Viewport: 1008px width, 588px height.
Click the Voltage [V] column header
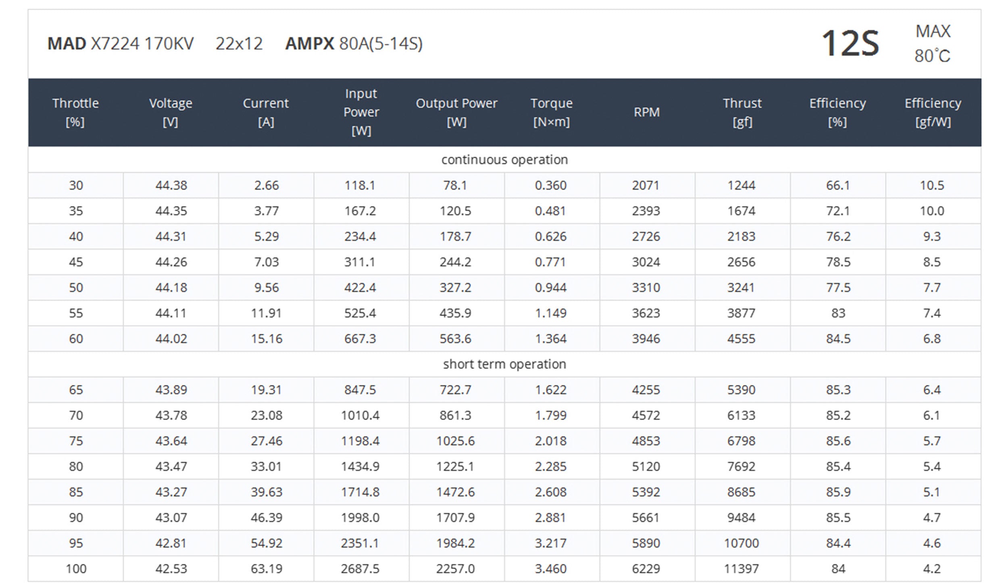point(171,112)
